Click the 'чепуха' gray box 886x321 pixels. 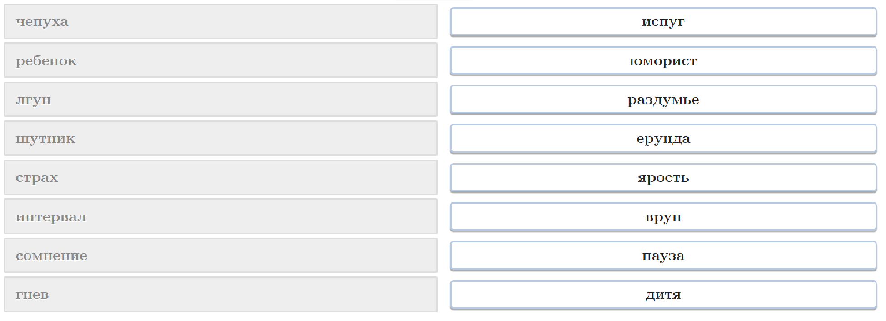220,22
